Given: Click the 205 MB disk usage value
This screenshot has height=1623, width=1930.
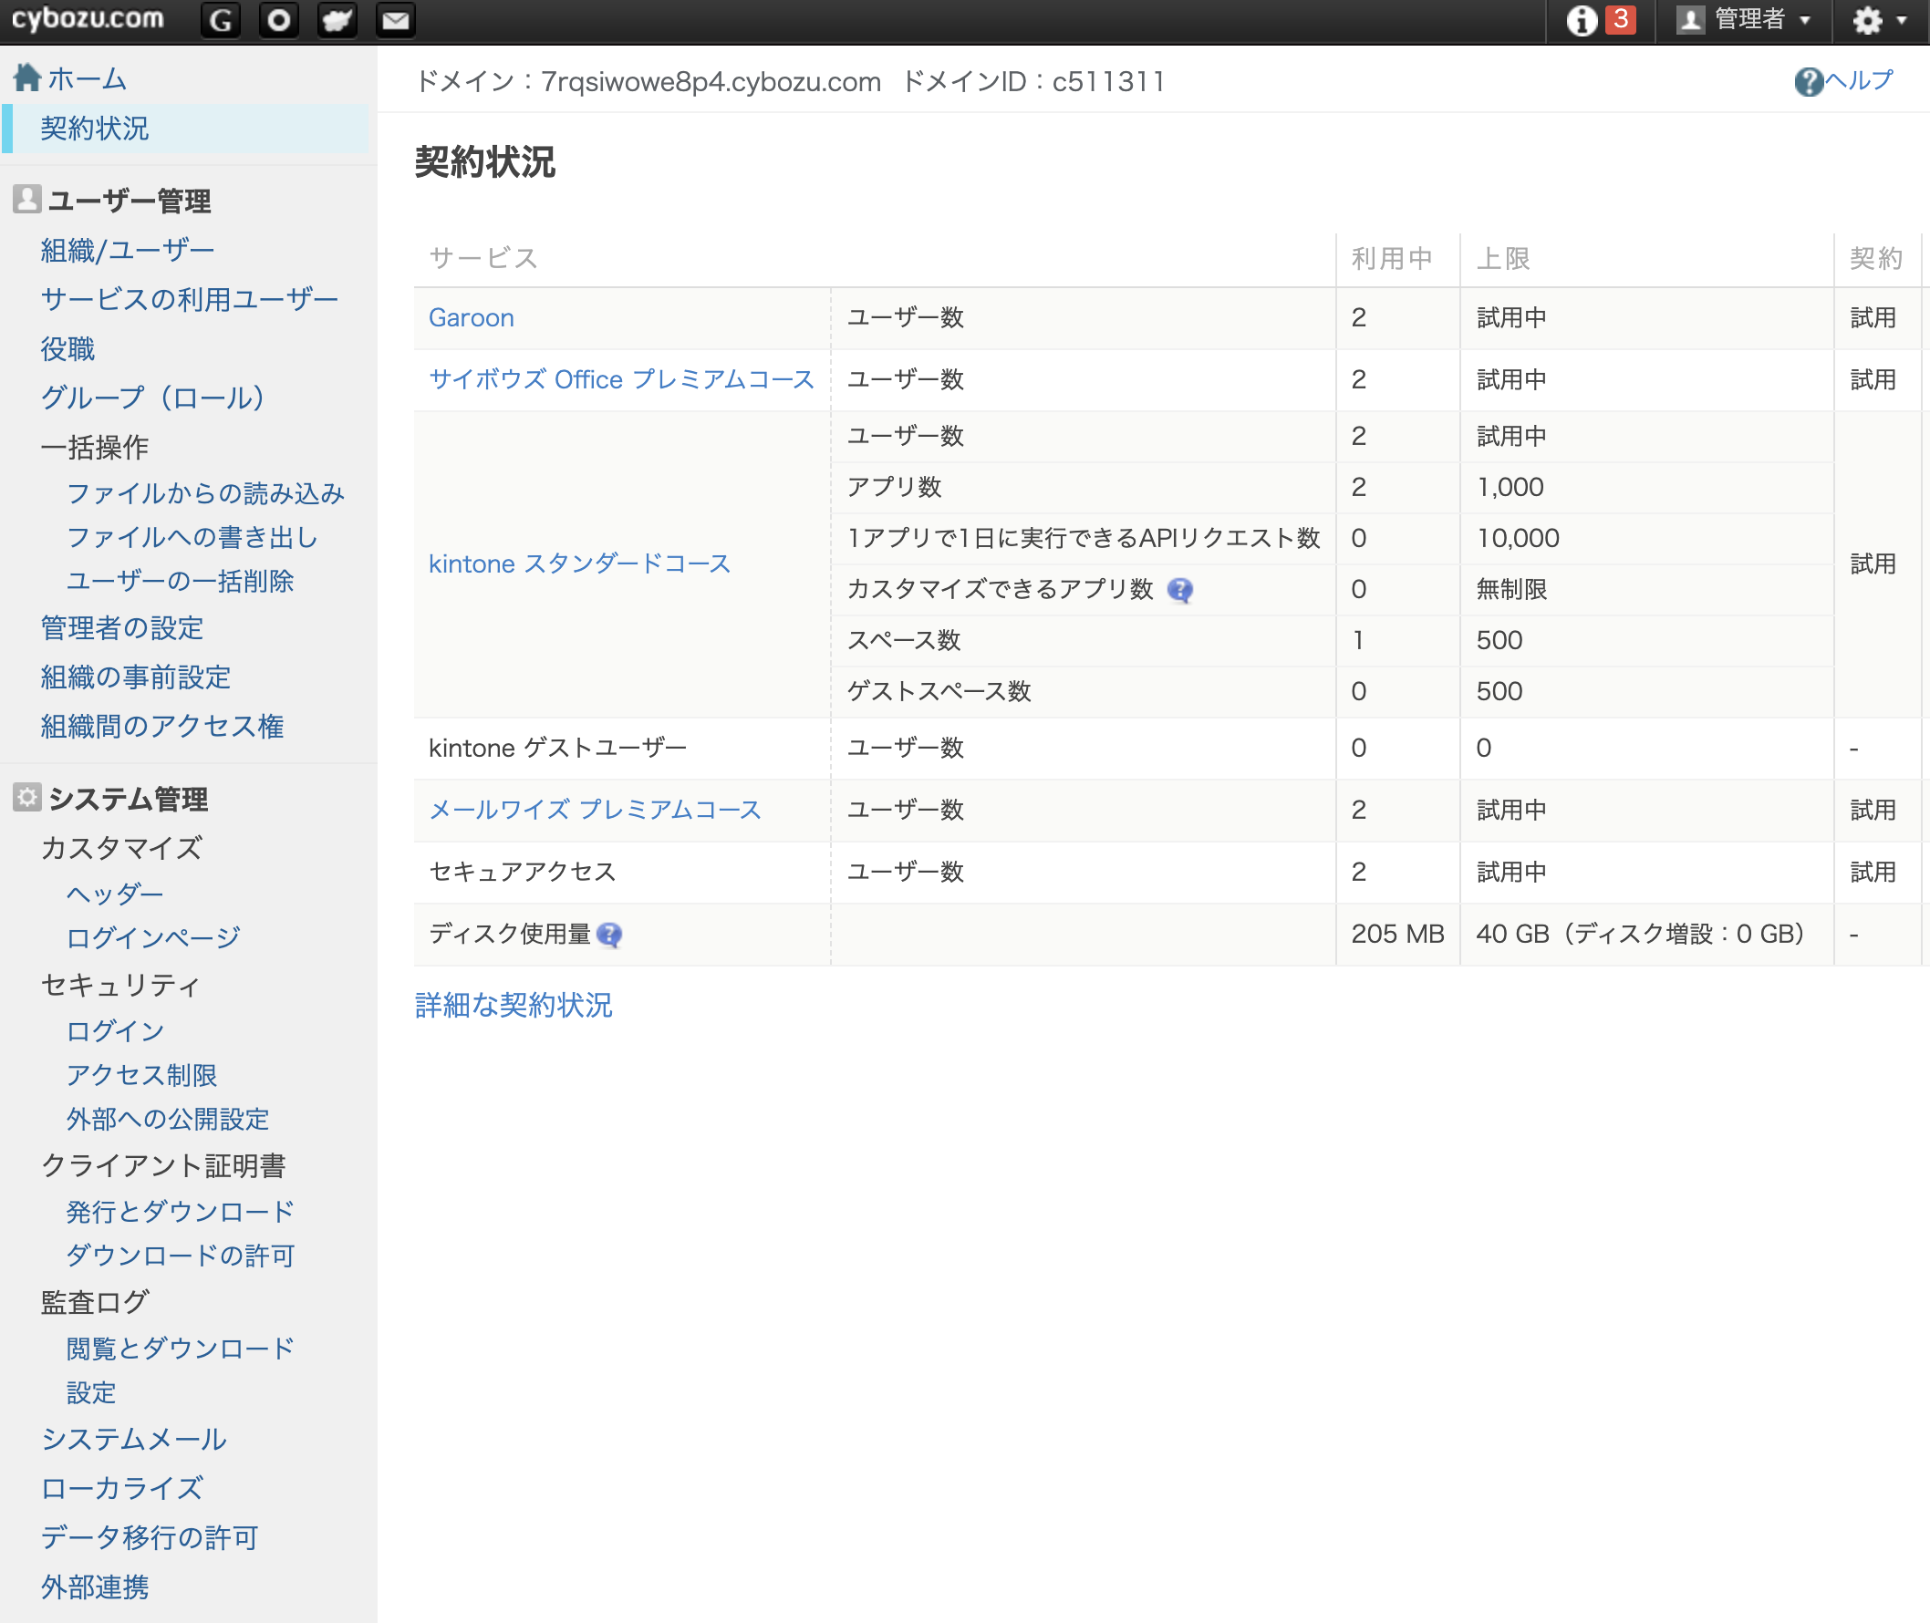Looking at the screenshot, I should click(x=1397, y=935).
